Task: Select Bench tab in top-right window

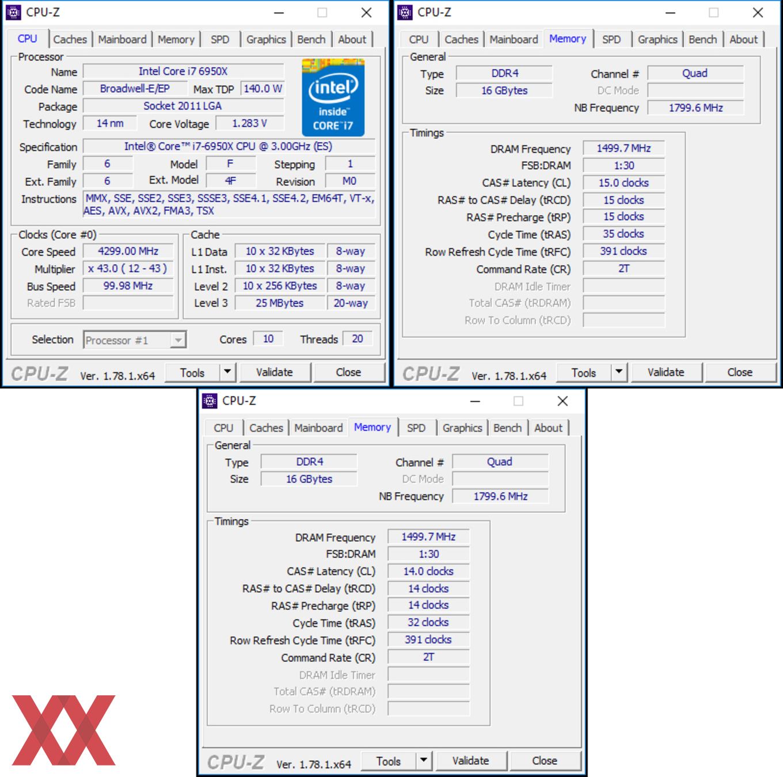Action: click(x=703, y=39)
